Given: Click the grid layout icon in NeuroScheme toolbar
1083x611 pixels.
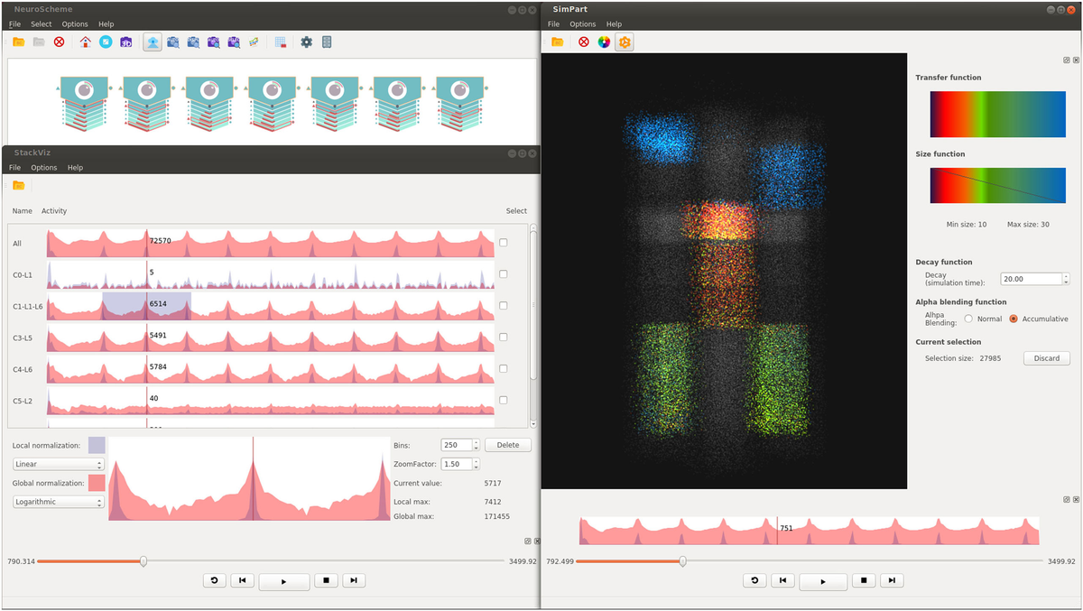Looking at the screenshot, I should click(280, 42).
